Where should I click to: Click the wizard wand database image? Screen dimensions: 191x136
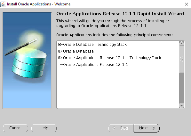[x=28, y=61]
